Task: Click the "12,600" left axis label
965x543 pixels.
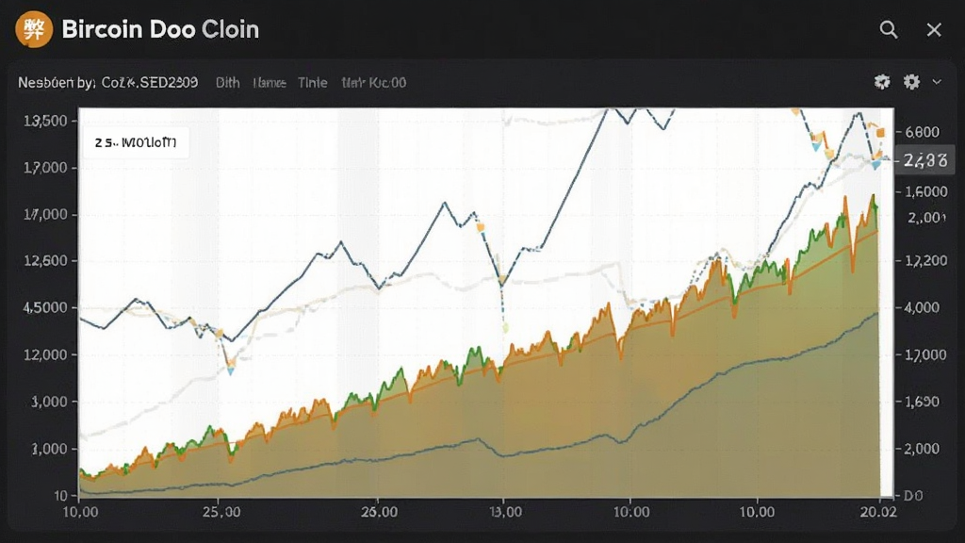Action: tap(45, 260)
